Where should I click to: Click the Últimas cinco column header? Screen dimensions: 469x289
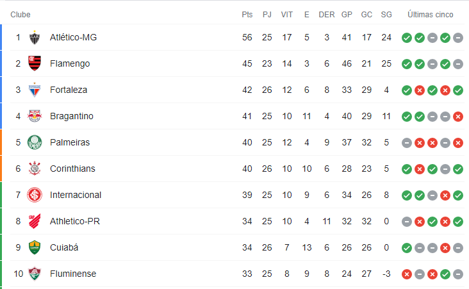click(430, 14)
